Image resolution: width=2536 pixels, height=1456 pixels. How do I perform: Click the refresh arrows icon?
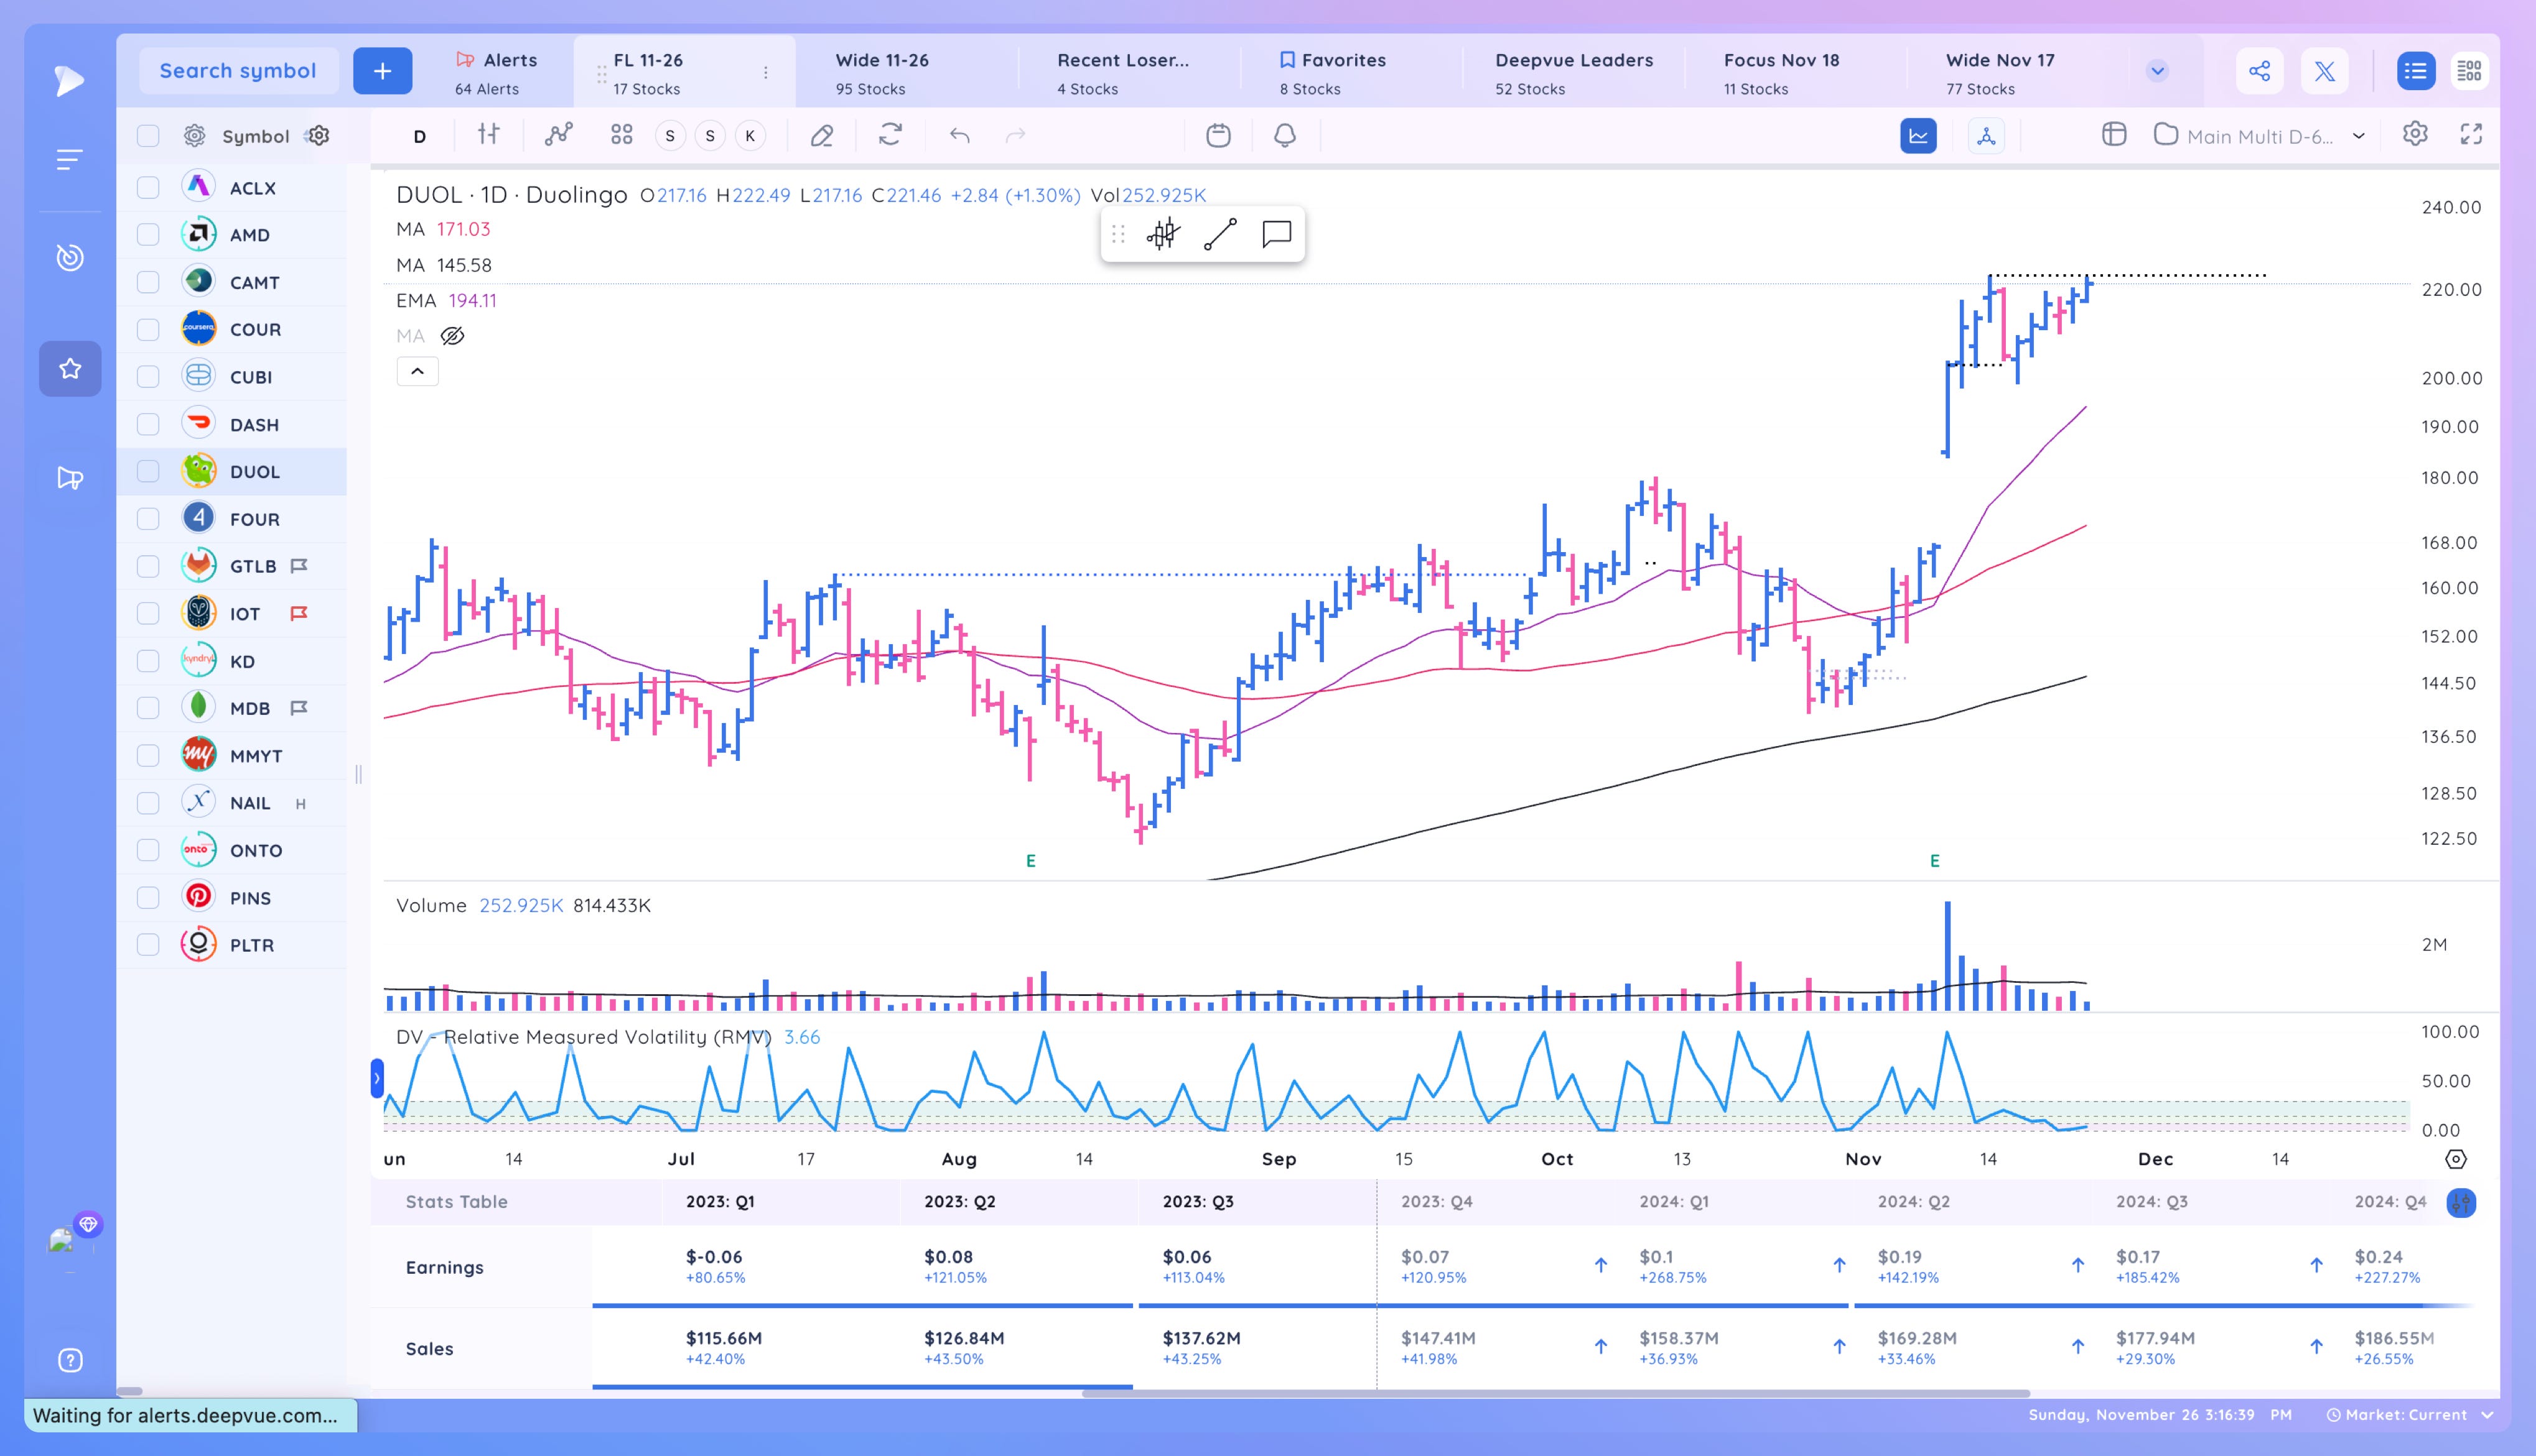(890, 134)
